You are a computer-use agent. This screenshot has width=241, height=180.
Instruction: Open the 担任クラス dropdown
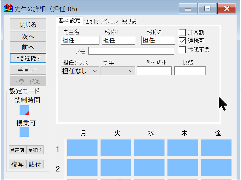point(80,71)
